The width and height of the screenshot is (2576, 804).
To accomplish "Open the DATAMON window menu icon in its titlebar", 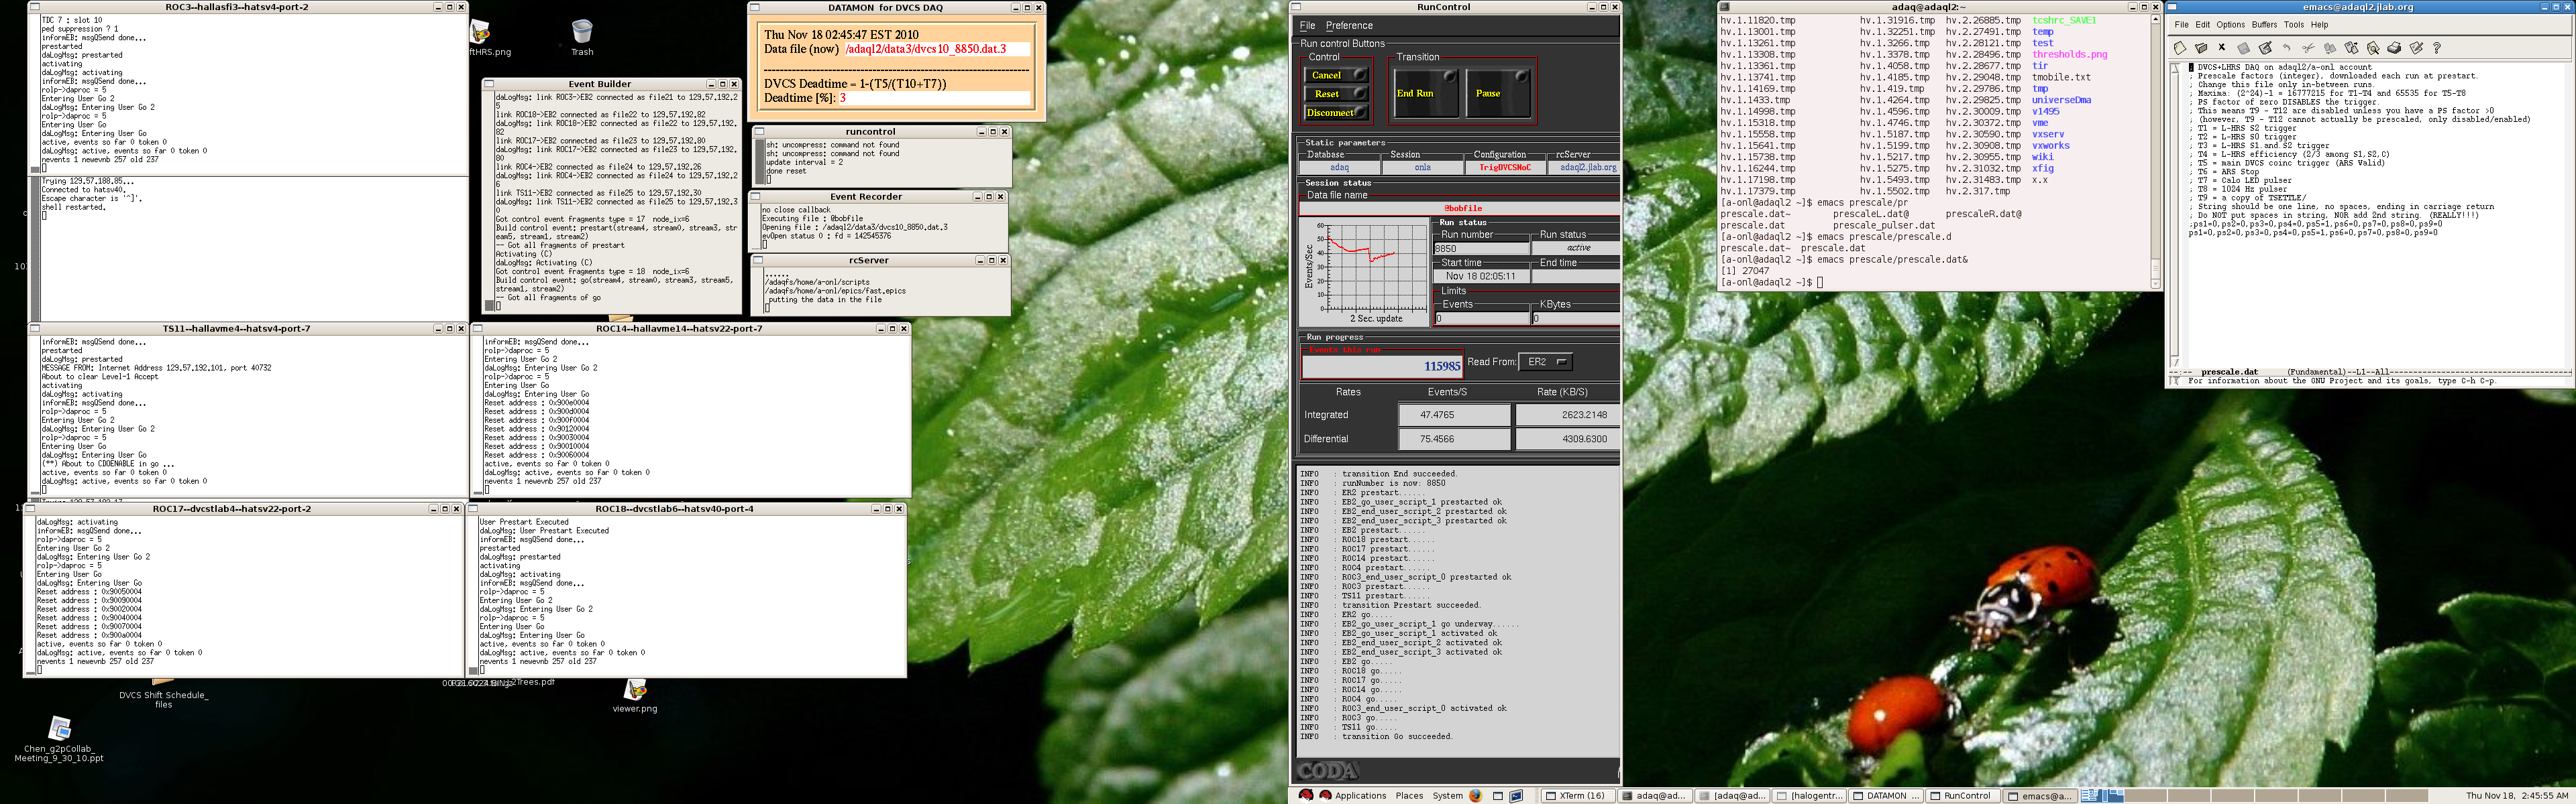I will pyautogui.click(x=754, y=7).
